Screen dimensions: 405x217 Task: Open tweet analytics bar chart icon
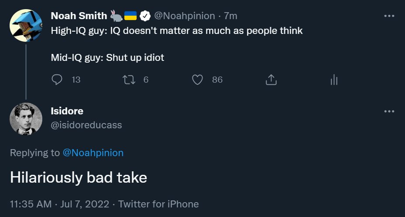[334, 80]
